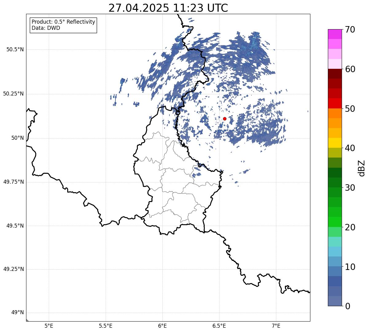Click the colorbar tick label 50
Screen dimensions: 369x332
(350, 109)
